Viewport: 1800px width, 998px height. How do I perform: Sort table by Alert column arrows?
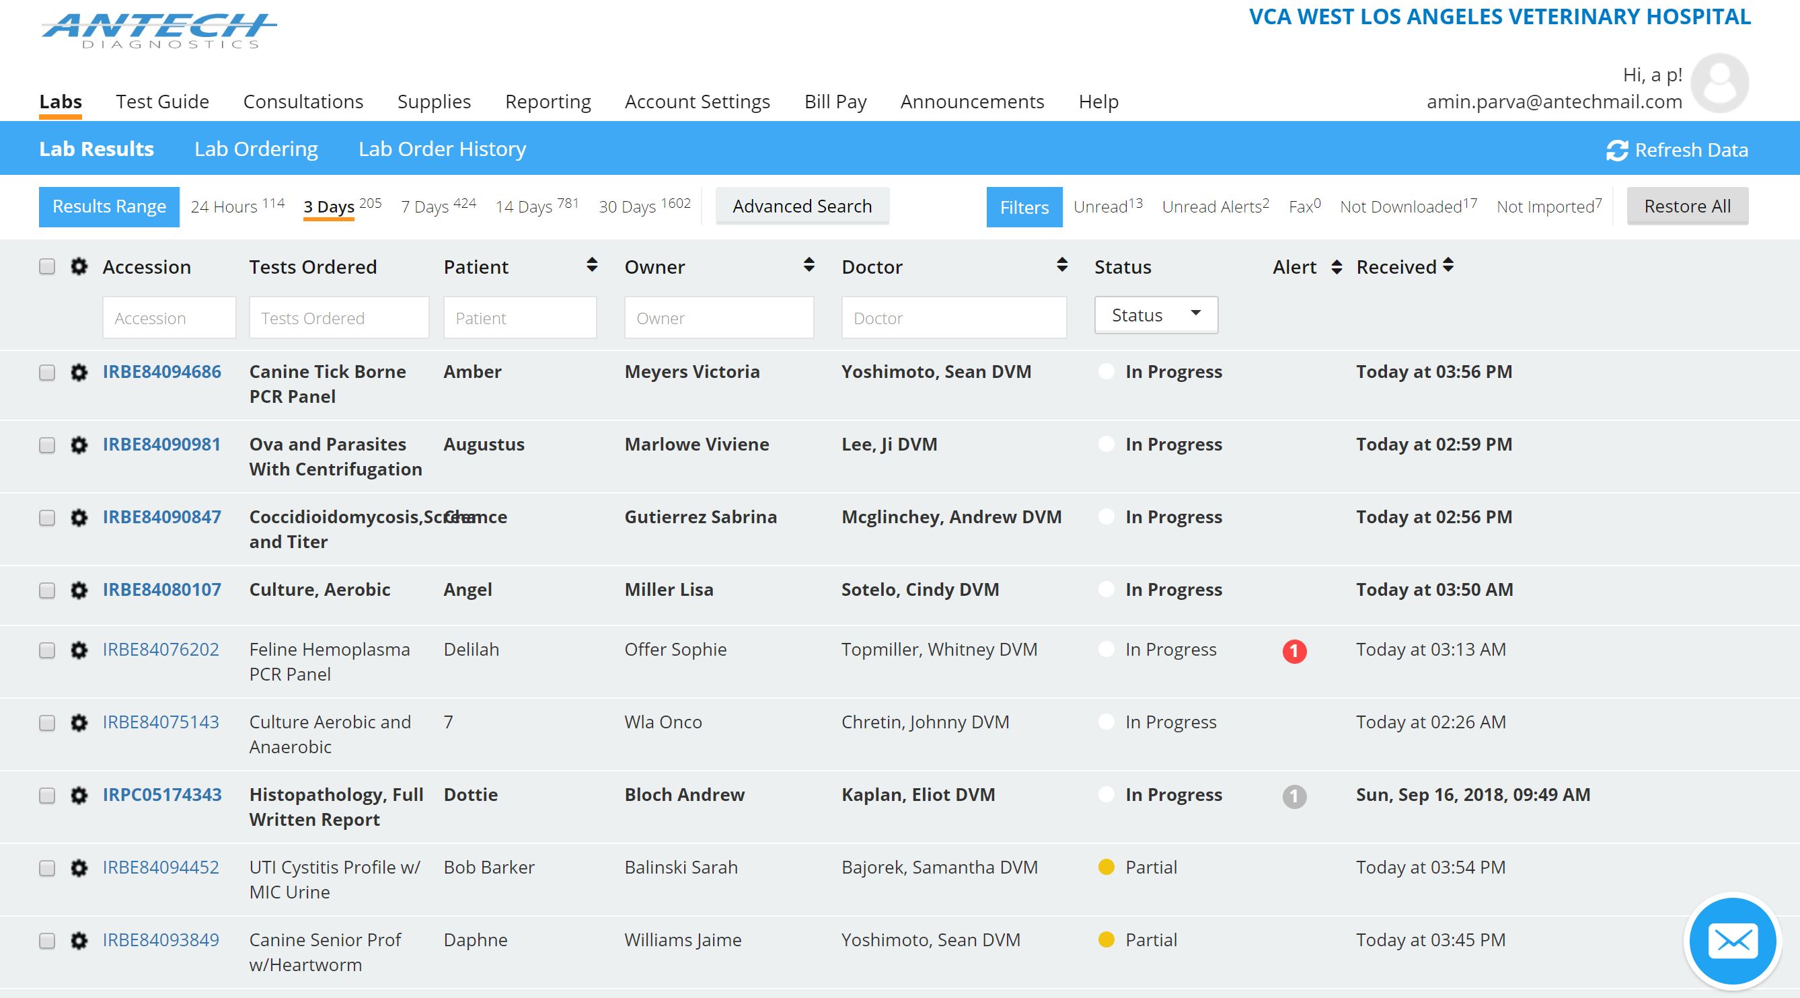click(x=1336, y=268)
